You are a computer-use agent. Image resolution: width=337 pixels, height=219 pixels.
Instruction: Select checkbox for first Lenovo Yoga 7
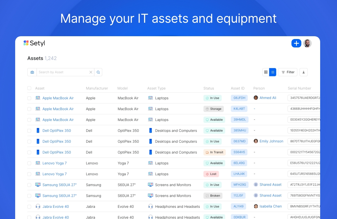point(29,163)
